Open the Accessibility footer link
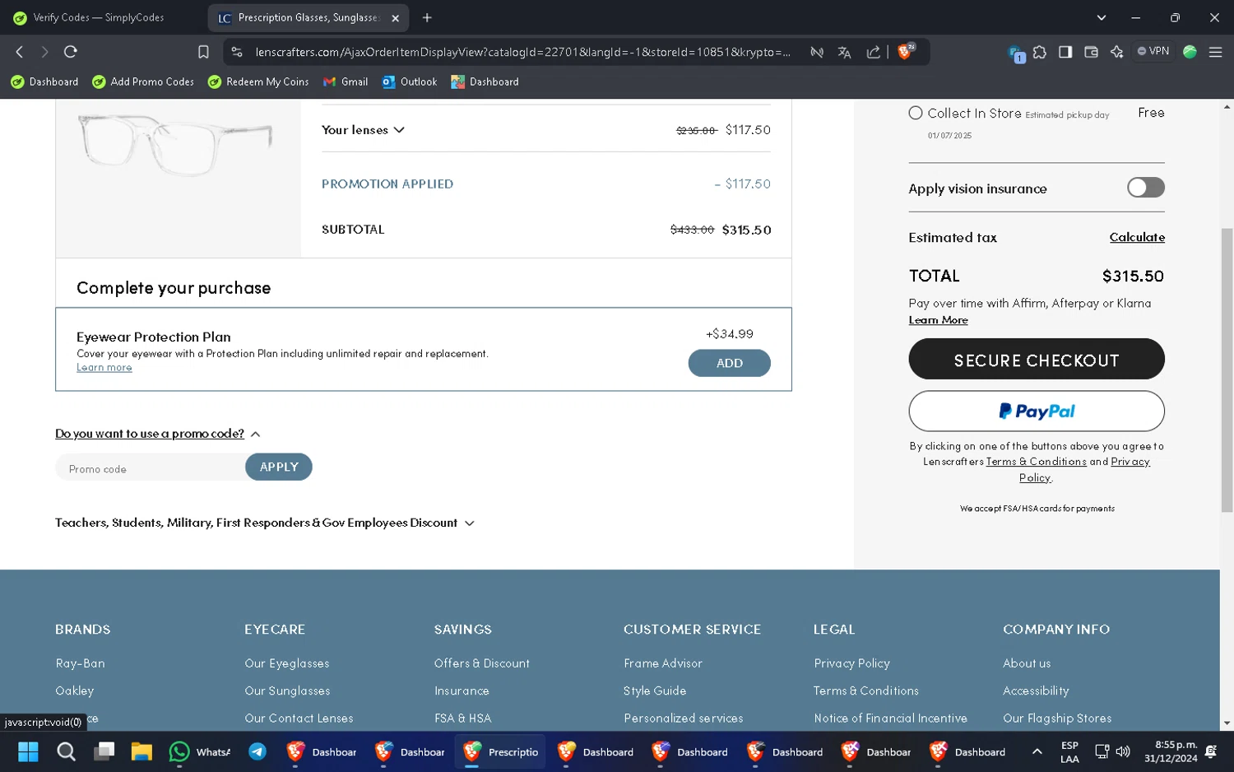Viewport: 1234px width, 772px height. click(x=1036, y=691)
